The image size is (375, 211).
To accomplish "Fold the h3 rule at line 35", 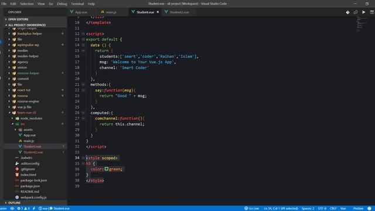I will point(83,164).
